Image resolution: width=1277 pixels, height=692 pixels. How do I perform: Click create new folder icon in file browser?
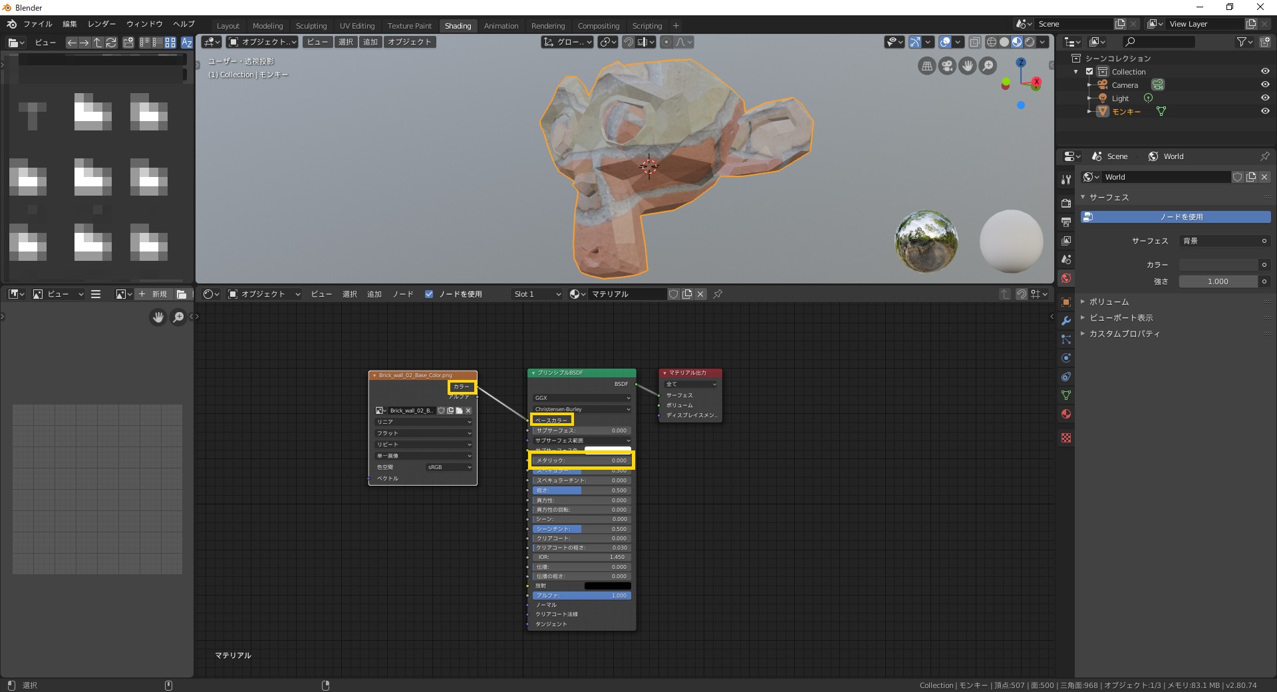click(128, 42)
